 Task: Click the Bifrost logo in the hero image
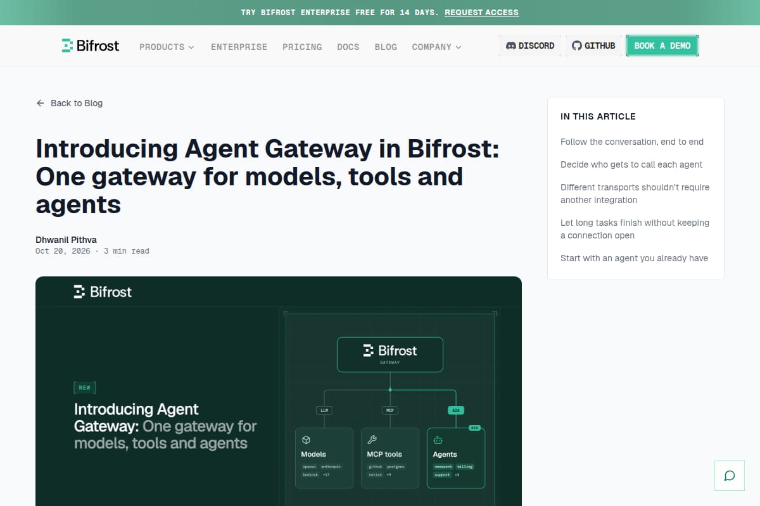[103, 292]
